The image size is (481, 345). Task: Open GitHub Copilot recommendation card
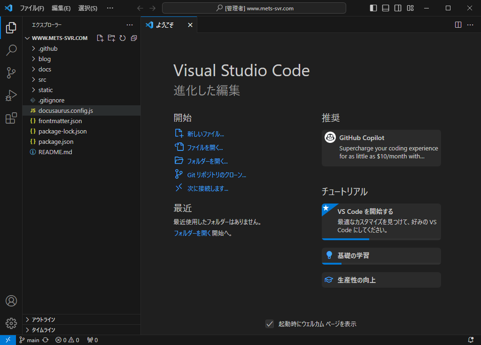[381, 148]
